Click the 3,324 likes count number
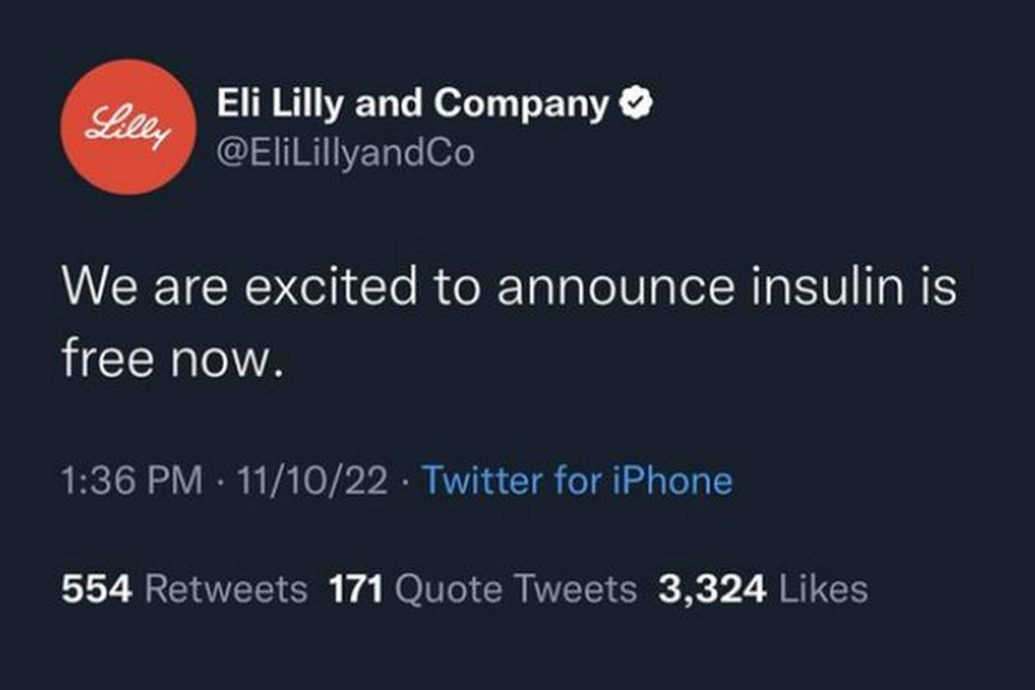 click(712, 589)
